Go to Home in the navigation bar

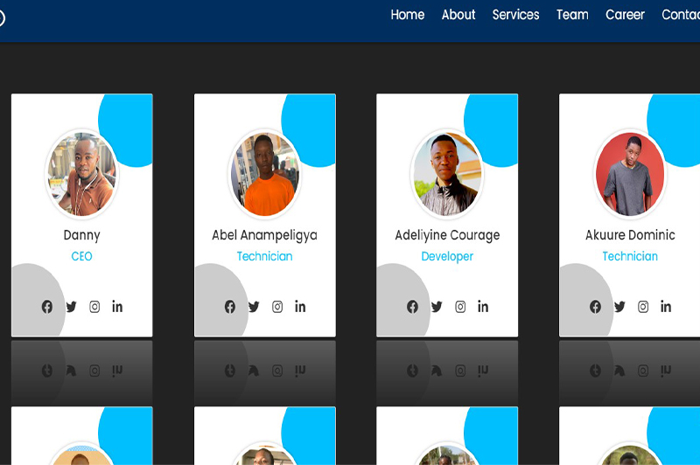click(408, 15)
